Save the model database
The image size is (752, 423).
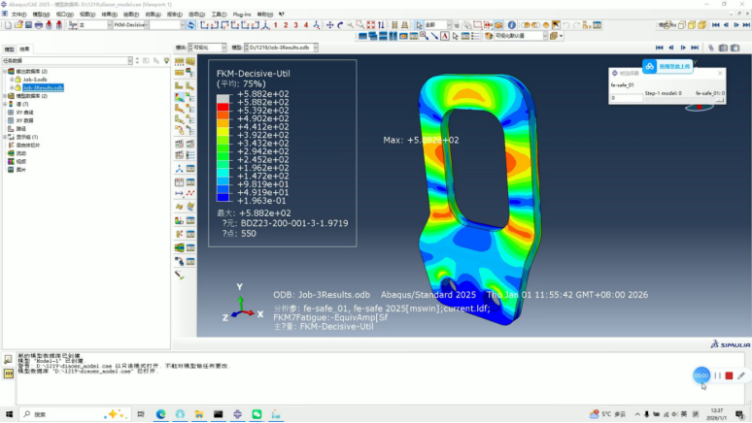(x=28, y=25)
